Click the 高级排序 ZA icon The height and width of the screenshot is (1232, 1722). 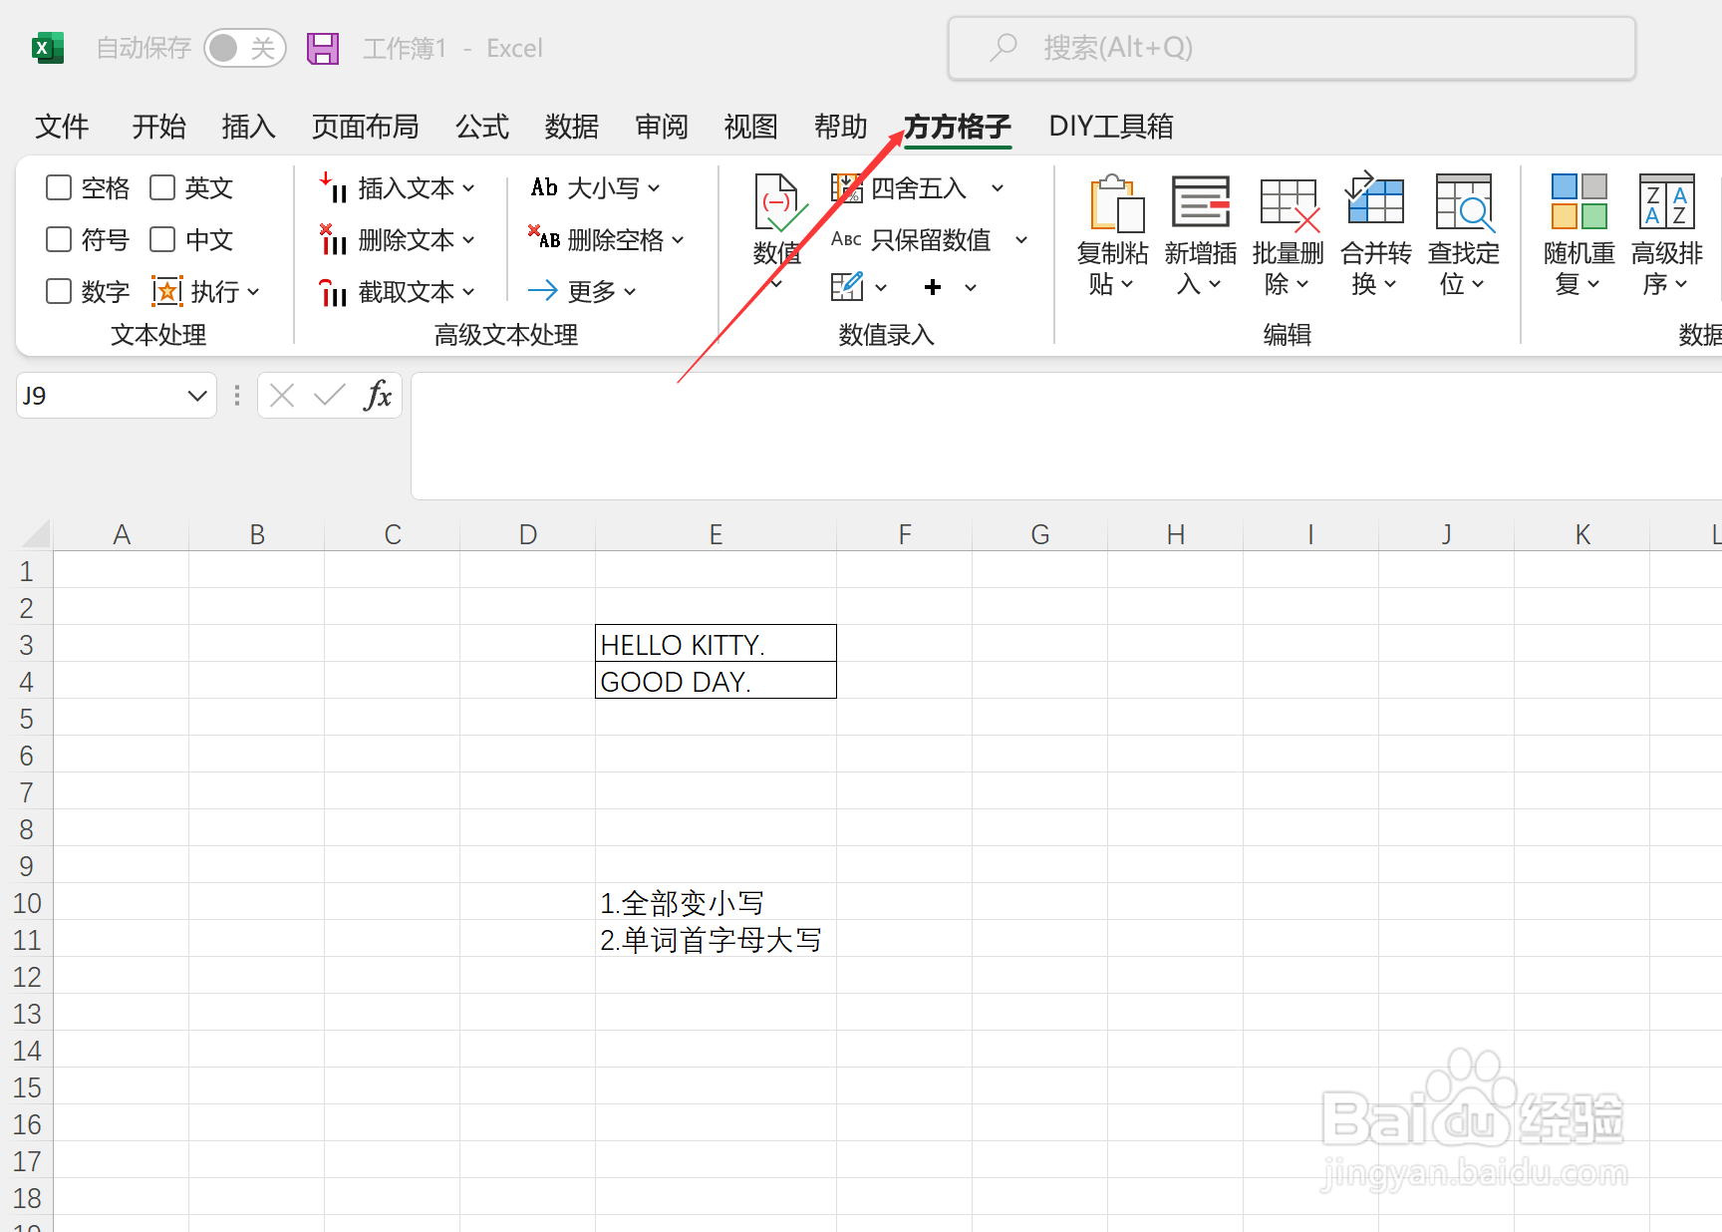click(1667, 201)
